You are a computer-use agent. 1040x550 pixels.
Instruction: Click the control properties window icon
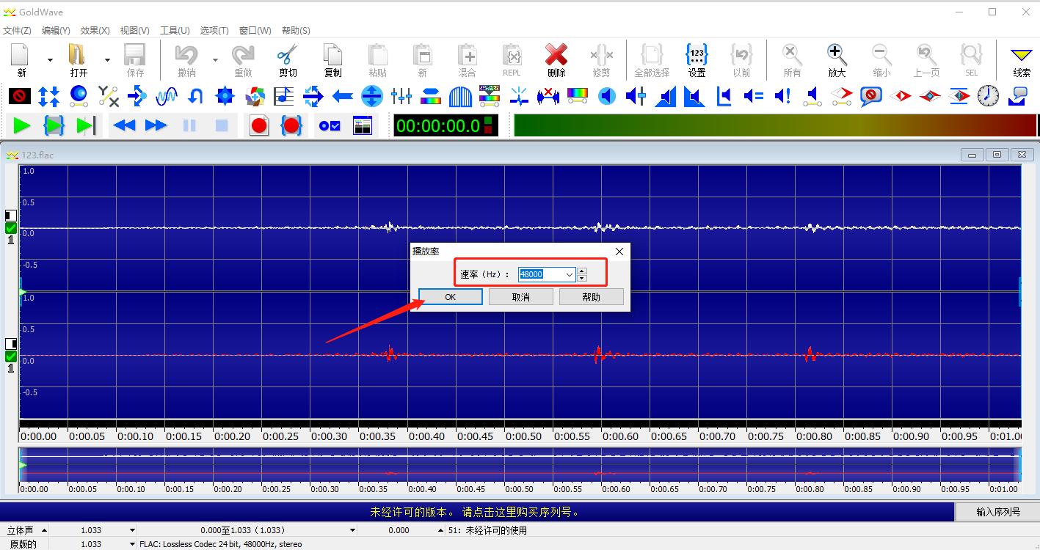[x=363, y=126]
